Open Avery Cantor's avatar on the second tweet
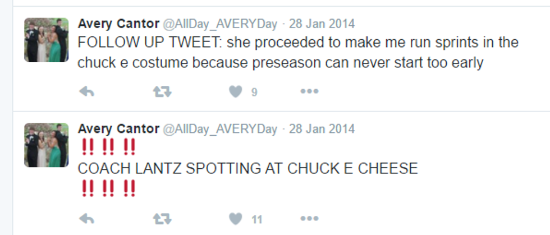This screenshot has width=550, height=235. coord(46,145)
